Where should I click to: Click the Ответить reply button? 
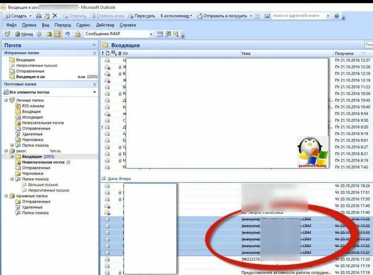74,16
